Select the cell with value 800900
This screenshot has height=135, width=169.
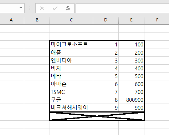point(131,100)
